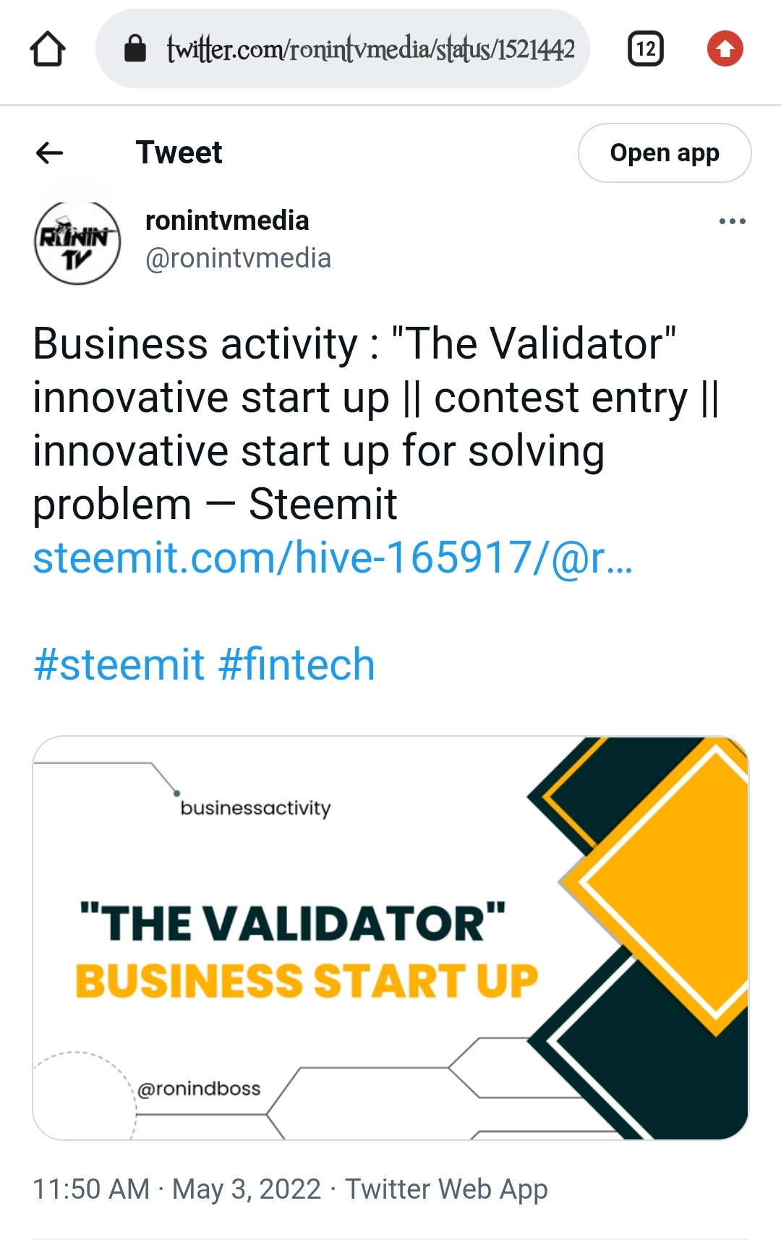This screenshot has width=781, height=1258.
Task: Click the Open app button
Action: pyautogui.click(x=665, y=153)
